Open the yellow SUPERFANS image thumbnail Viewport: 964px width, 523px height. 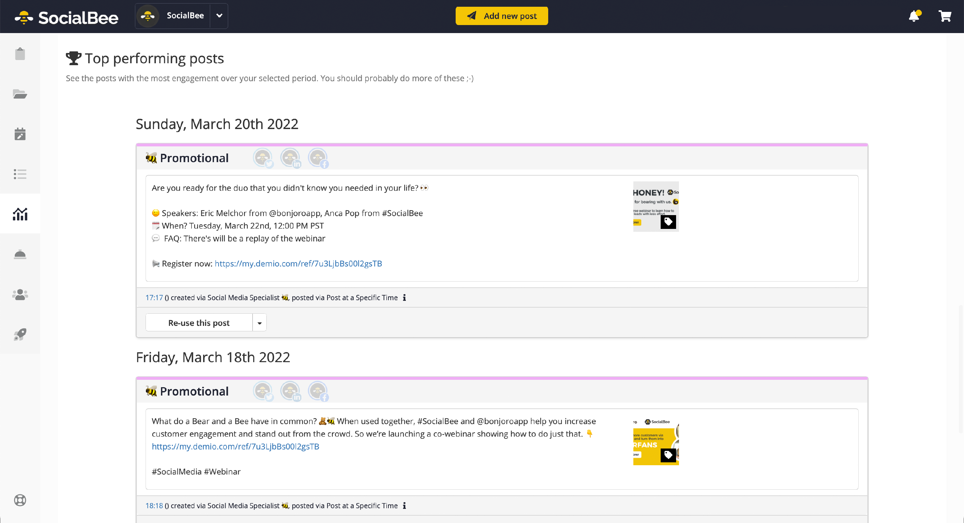(x=656, y=440)
